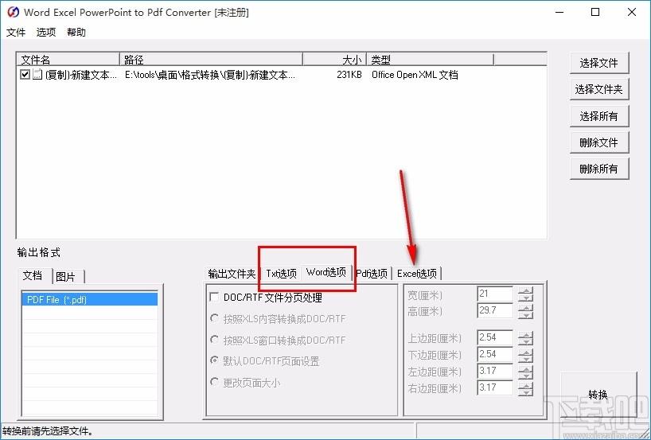This screenshot has width=651, height=440.
Task: Sort list by 文件名 column header
Action: coord(68,60)
